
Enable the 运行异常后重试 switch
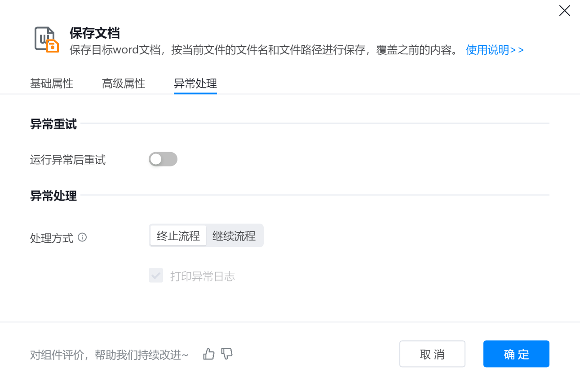tap(163, 159)
